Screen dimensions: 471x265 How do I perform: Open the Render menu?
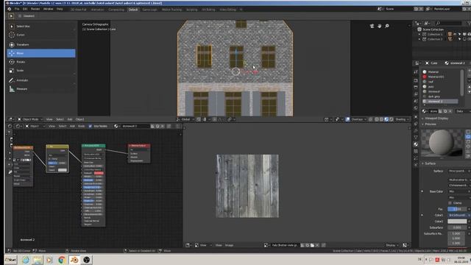tap(35, 9)
